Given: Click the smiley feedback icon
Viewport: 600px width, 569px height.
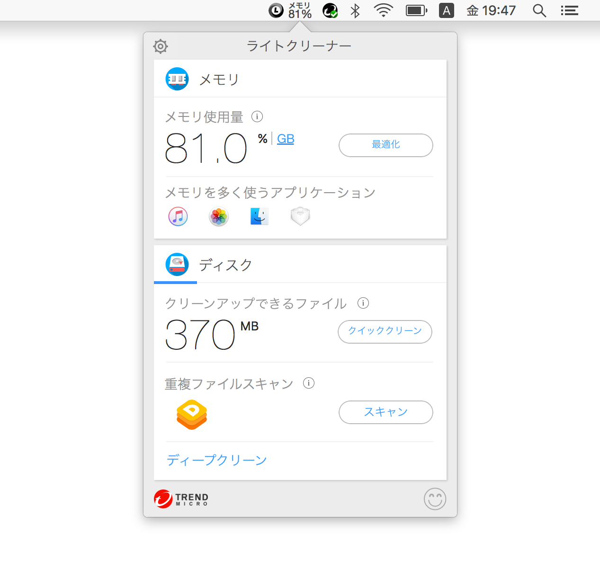Looking at the screenshot, I should [435, 499].
